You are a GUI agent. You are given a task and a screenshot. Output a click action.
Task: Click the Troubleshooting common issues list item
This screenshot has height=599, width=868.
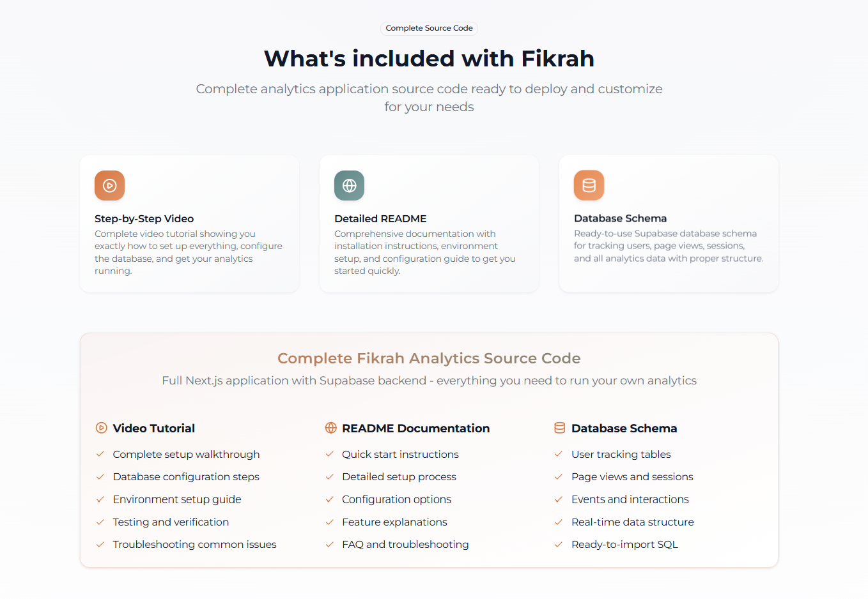pos(194,545)
